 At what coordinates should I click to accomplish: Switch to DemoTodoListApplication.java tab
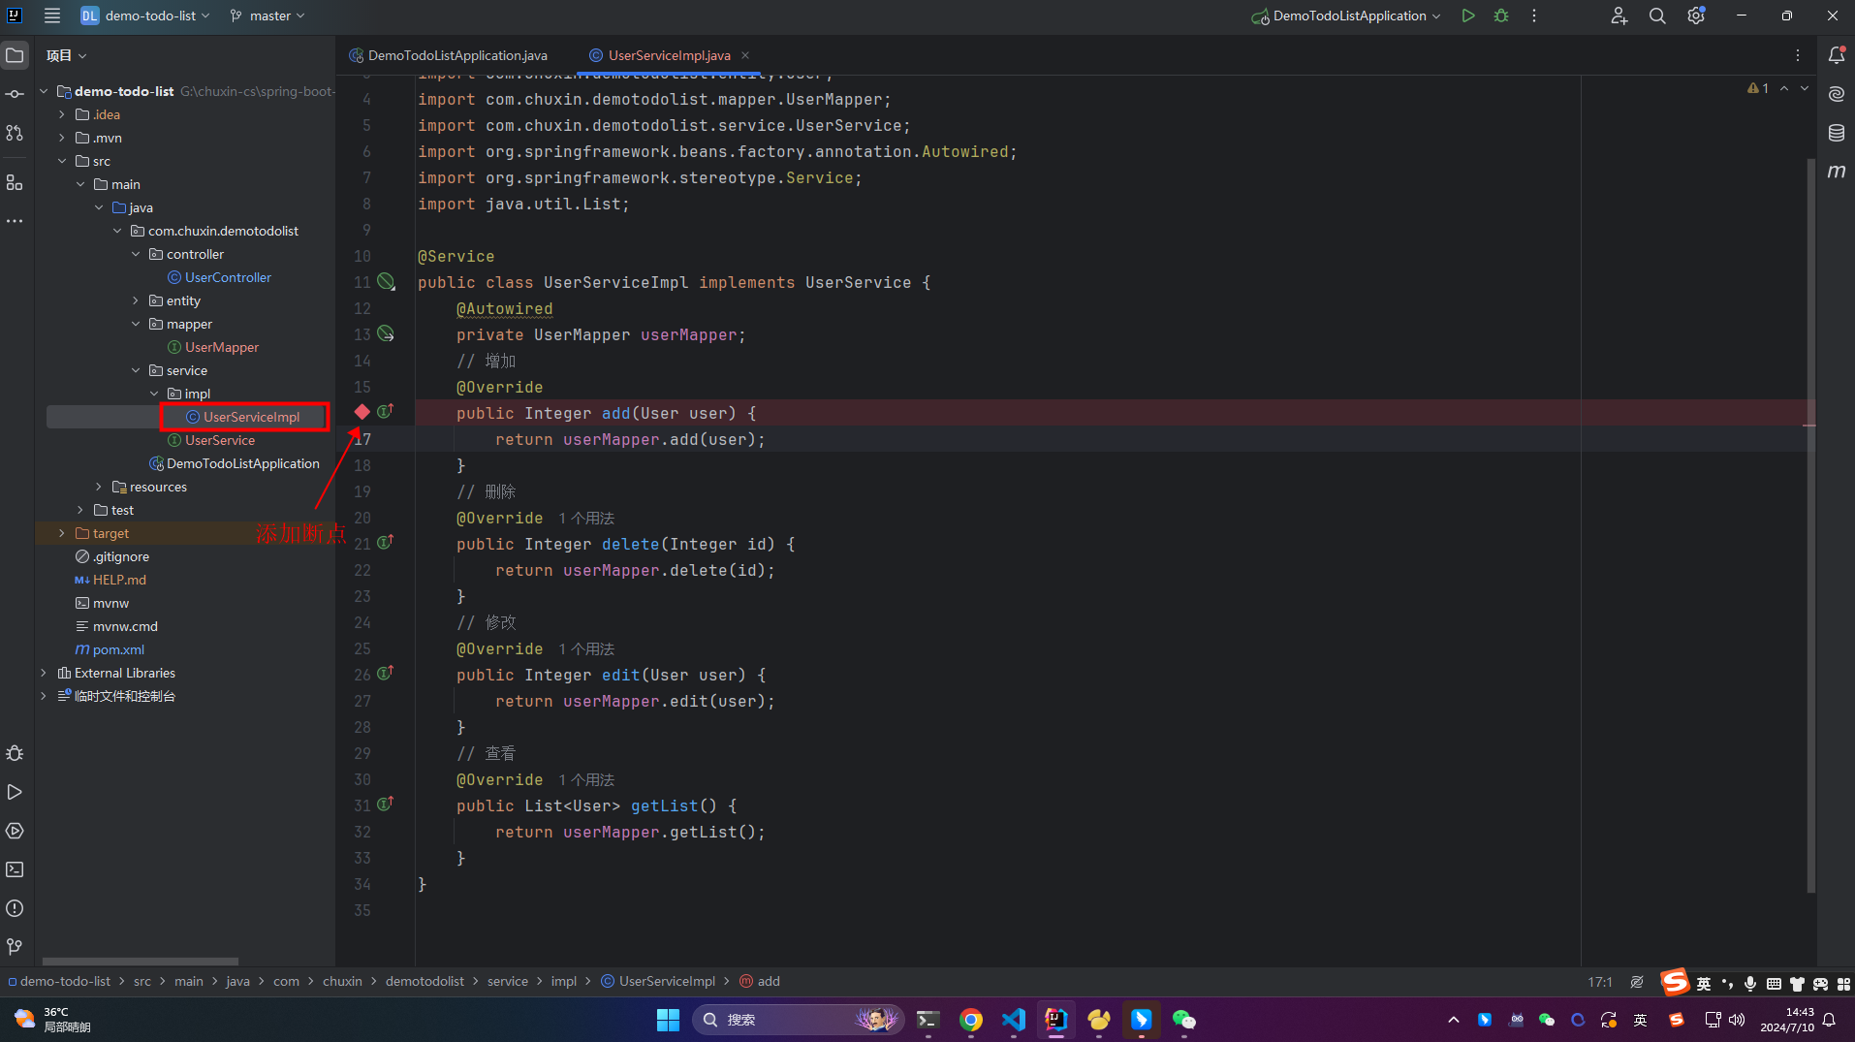pos(449,55)
